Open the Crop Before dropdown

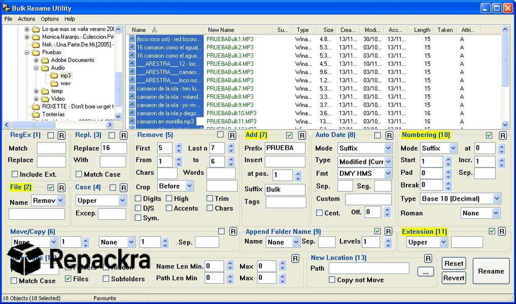pyautogui.click(x=189, y=186)
